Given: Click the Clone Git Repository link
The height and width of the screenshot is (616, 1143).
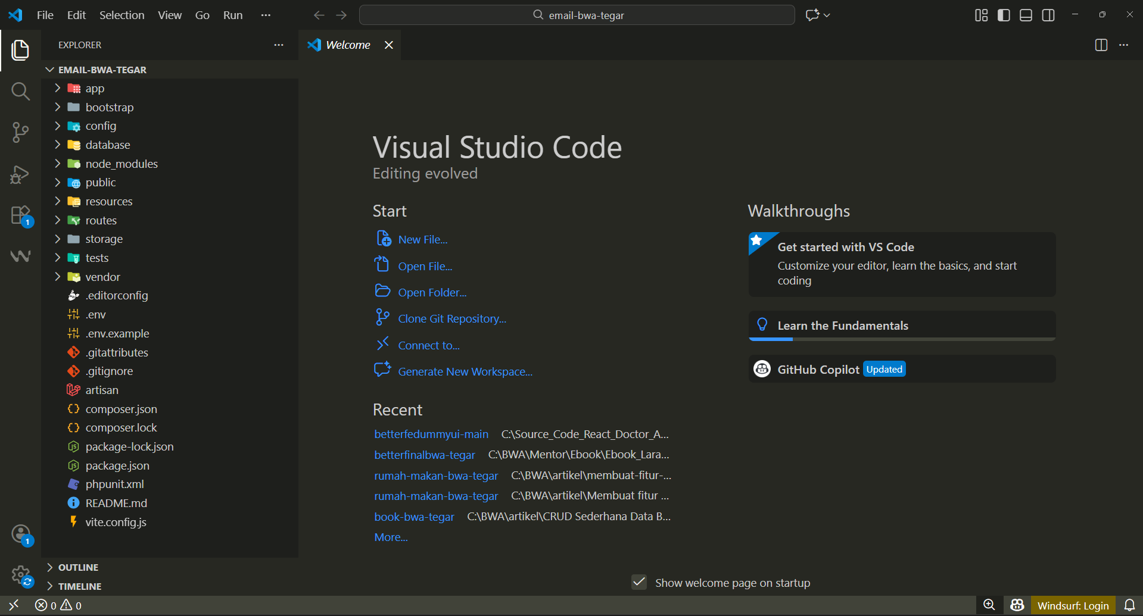Looking at the screenshot, I should pyautogui.click(x=451, y=319).
